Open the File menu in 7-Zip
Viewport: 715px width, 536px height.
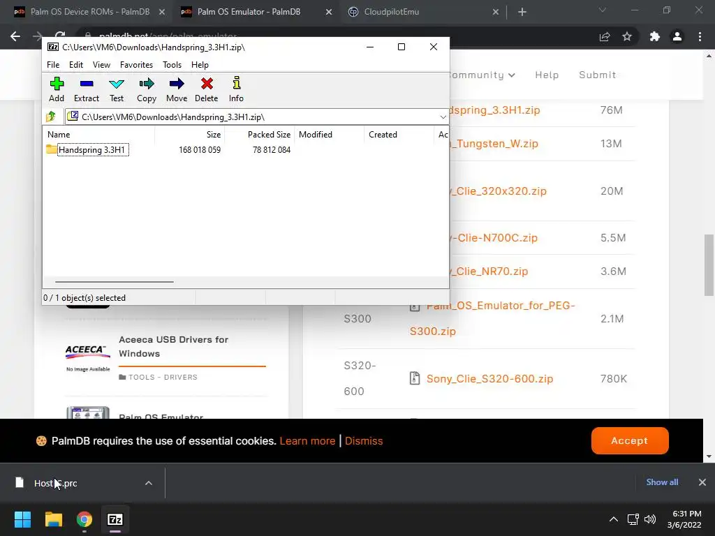(53, 65)
